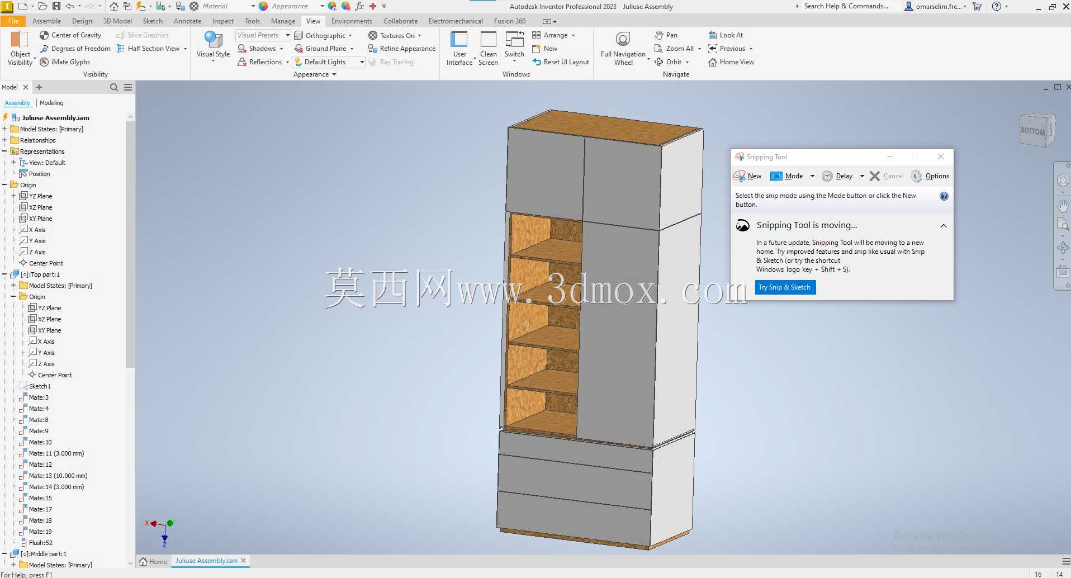Viewport: 1071px width, 578px height.
Task: Open the Visual Presets combo box
Action: tap(263, 35)
